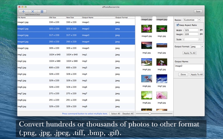Select image5.jpg in the file list

76,48
